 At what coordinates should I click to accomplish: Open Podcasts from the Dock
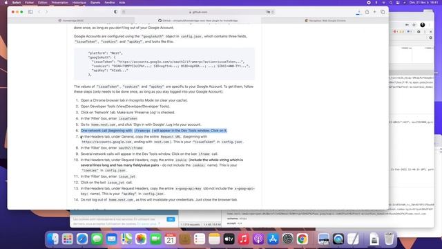point(258,239)
